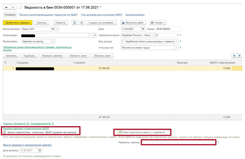Screen dimensions: 245x159
Task: Expand the Выплачивать dropdown
Action: 53,41
